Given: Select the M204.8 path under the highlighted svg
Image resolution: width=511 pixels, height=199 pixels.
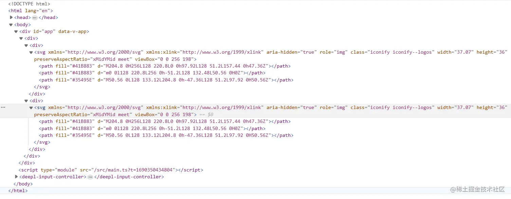Looking at the screenshot, I should tap(165, 121).
